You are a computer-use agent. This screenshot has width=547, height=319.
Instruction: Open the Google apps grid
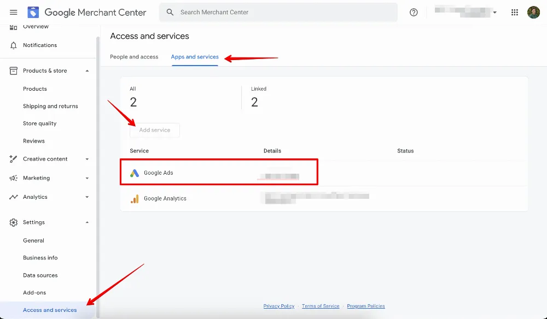point(515,13)
